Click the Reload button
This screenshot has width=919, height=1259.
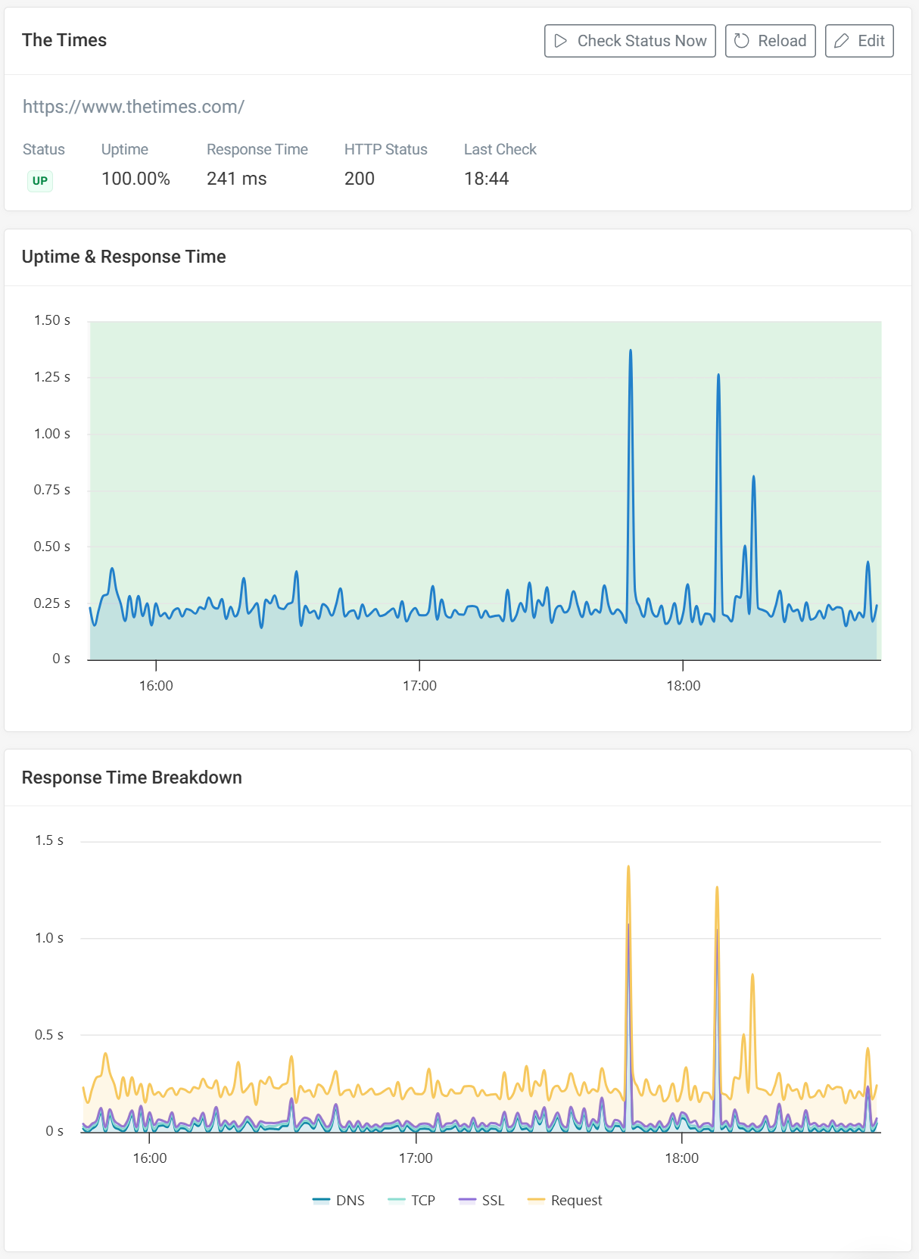coord(770,41)
